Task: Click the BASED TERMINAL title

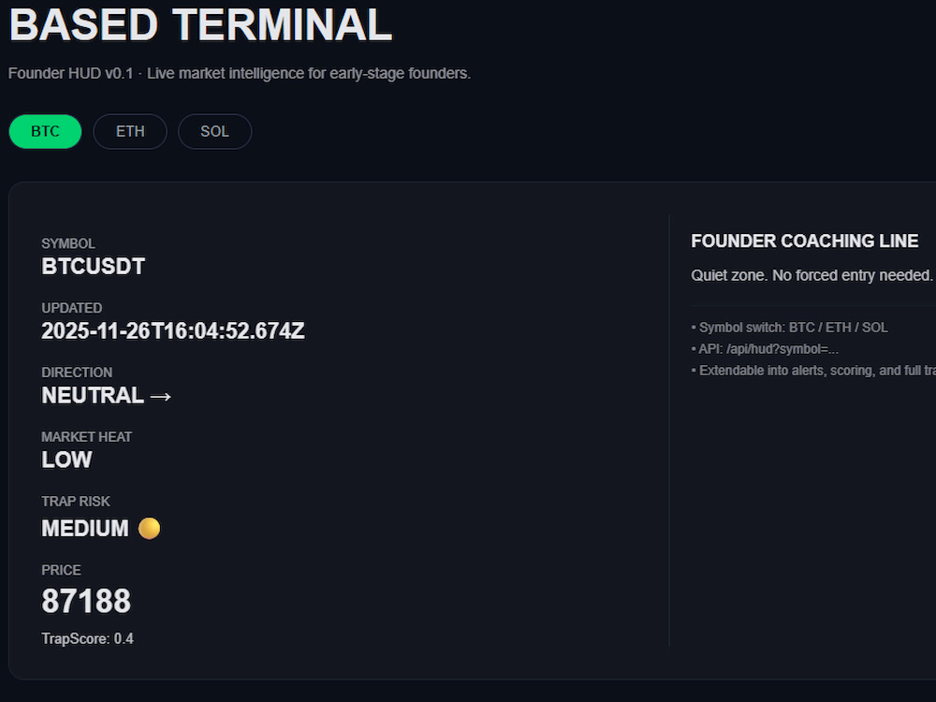Action: click(x=200, y=25)
